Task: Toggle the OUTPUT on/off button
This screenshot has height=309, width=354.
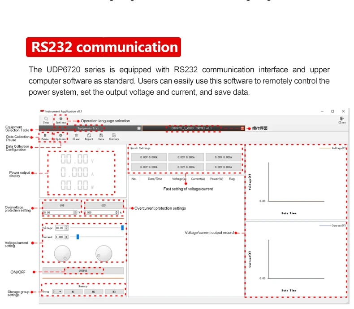Action: (83, 270)
